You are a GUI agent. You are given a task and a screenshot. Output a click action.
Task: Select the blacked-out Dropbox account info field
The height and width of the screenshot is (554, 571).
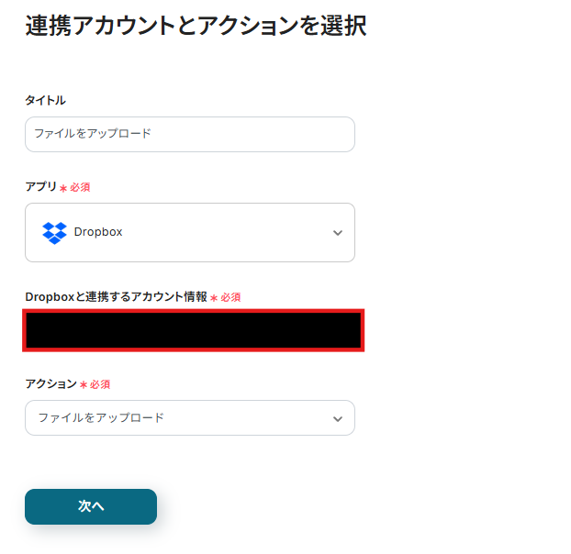point(194,330)
